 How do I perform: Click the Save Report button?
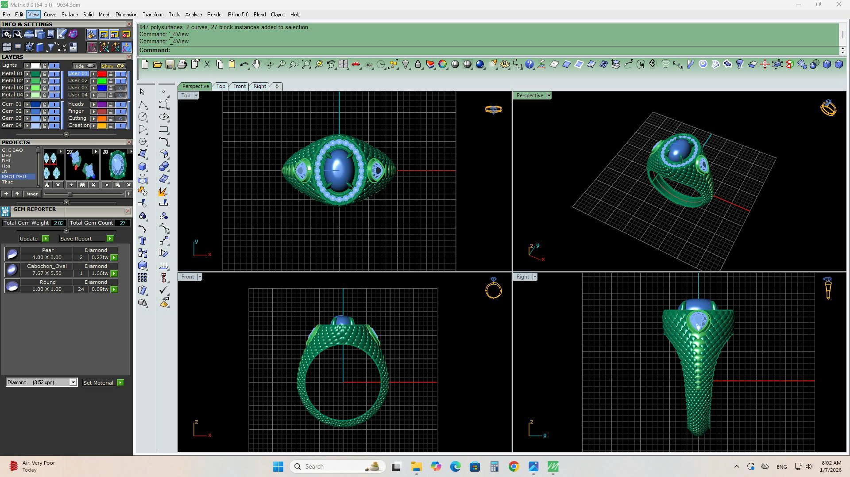[x=76, y=239]
